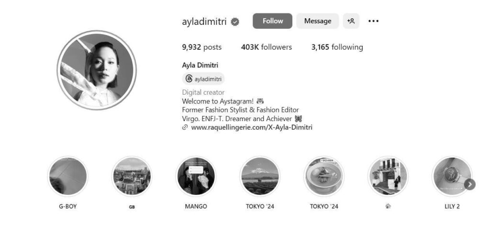Image resolution: width=490 pixels, height=236 pixels.
Task: Follow the ayladimitri account
Action: pyautogui.click(x=272, y=21)
